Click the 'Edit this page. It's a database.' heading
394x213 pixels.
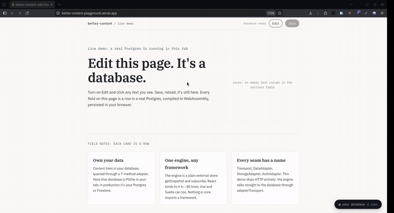click(147, 70)
